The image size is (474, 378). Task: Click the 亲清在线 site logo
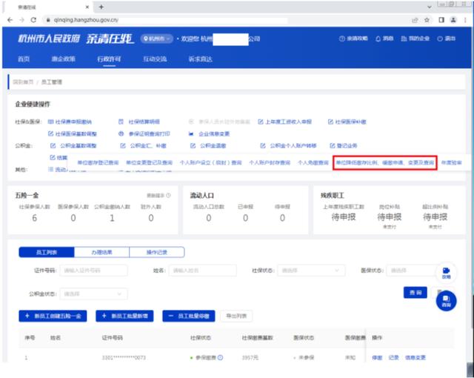coord(110,39)
